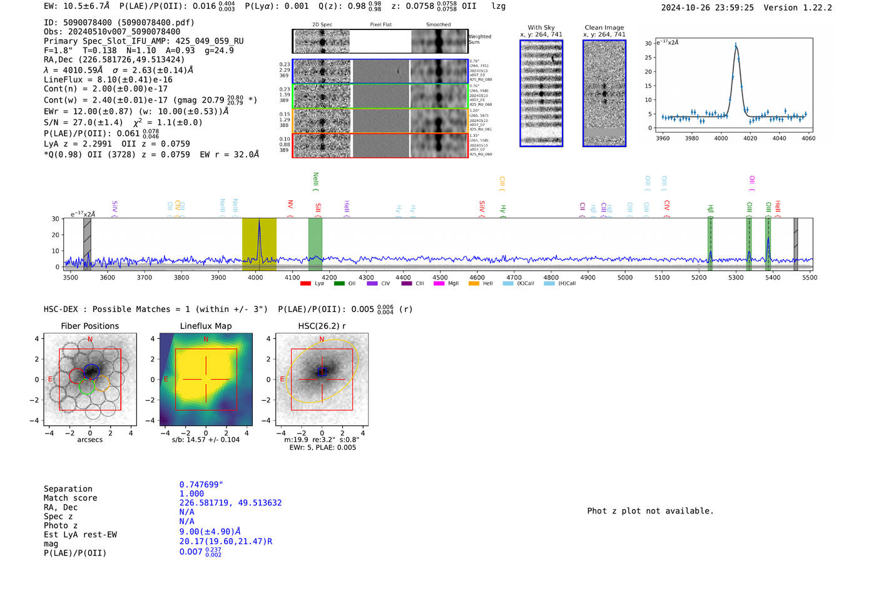Click the green Hβ marker near 5230 Å
The width and height of the screenshot is (876, 596).
(710, 245)
